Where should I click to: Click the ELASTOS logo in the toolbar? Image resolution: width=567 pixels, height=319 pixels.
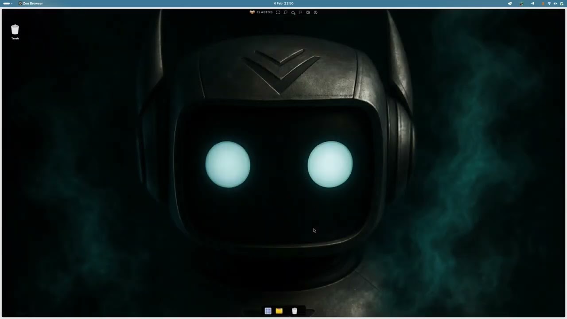(261, 12)
